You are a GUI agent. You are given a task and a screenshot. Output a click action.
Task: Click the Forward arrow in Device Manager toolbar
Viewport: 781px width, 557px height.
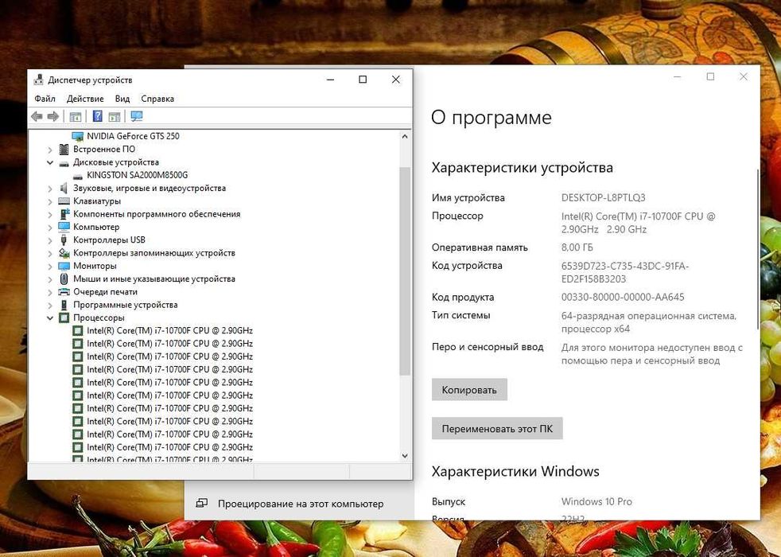[x=52, y=117]
